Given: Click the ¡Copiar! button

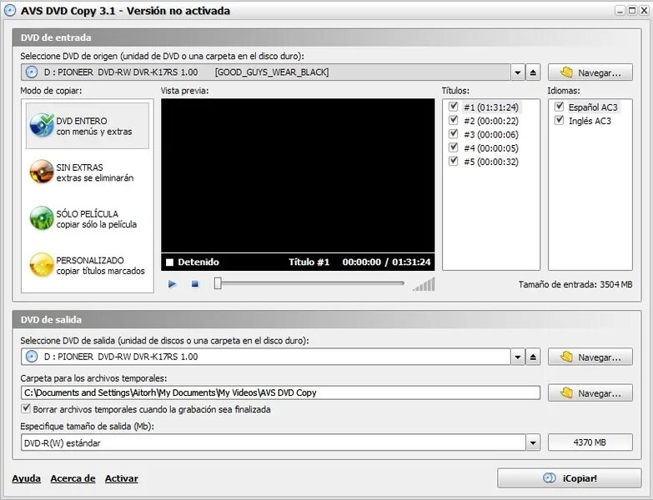Looking at the screenshot, I should 570,478.
